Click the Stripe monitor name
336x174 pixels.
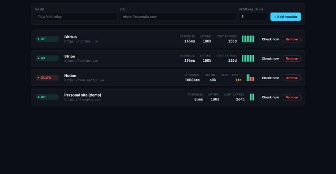70,57
